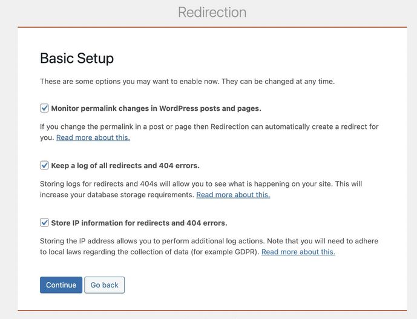Image resolution: width=417 pixels, height=319 pixels.
Task: Click the 'Keep a log of all redirects' label
Action: pos(125,166)
